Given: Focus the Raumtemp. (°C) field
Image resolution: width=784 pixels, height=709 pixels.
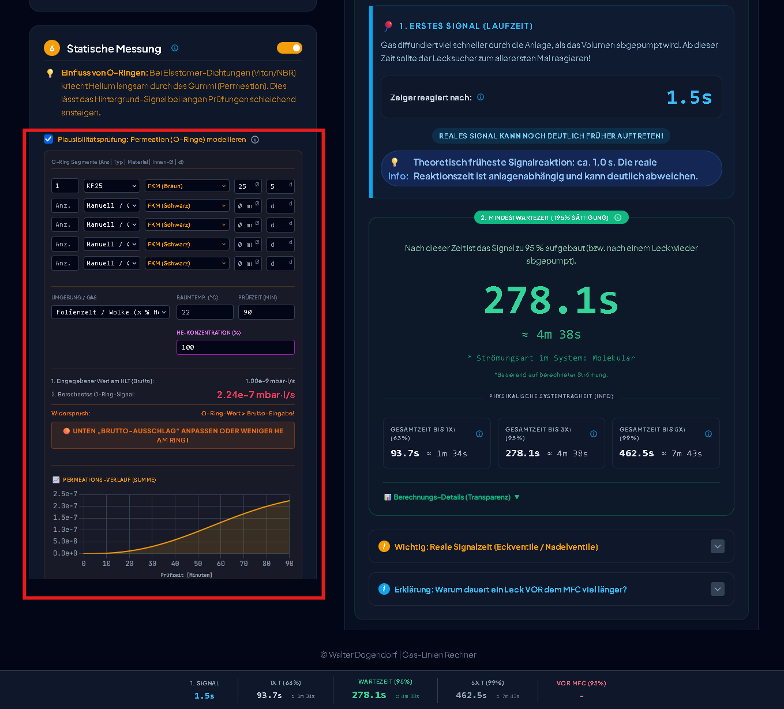Looking at the screenshot, I should click(x=205, y=312).
